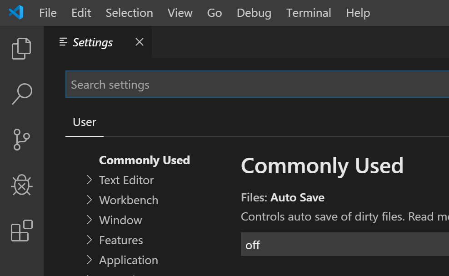
Task: Click the Settings tab list icon
Action: pos(64,42)
